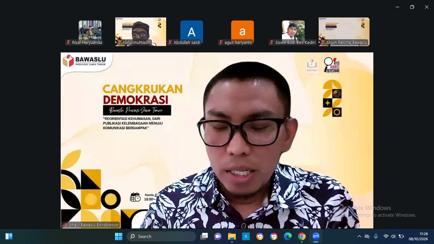Open the clock and date 11:28 panel

coord(418,236)
